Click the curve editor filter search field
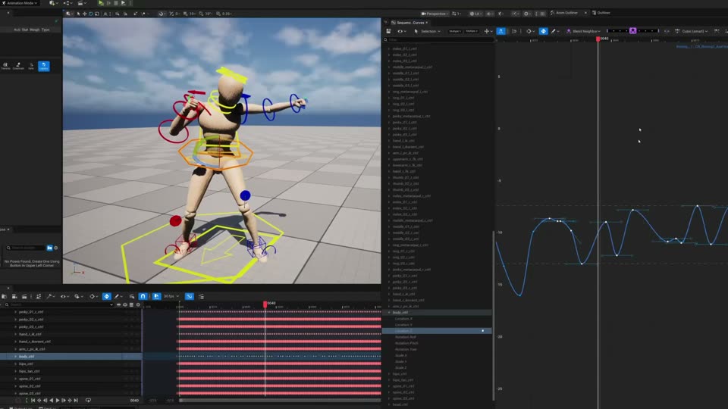728x409 pixels. [x=439, y=40]
